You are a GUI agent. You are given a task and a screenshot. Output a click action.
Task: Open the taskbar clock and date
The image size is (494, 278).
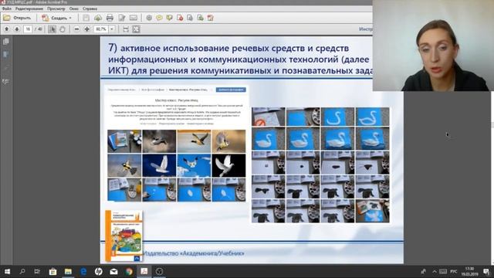(x=470, y=271)
